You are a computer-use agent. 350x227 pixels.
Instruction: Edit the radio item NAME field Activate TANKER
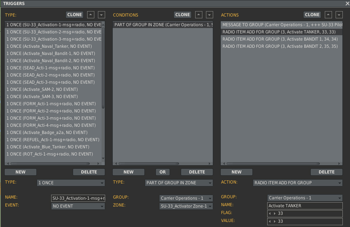click(x=305, y=206)
